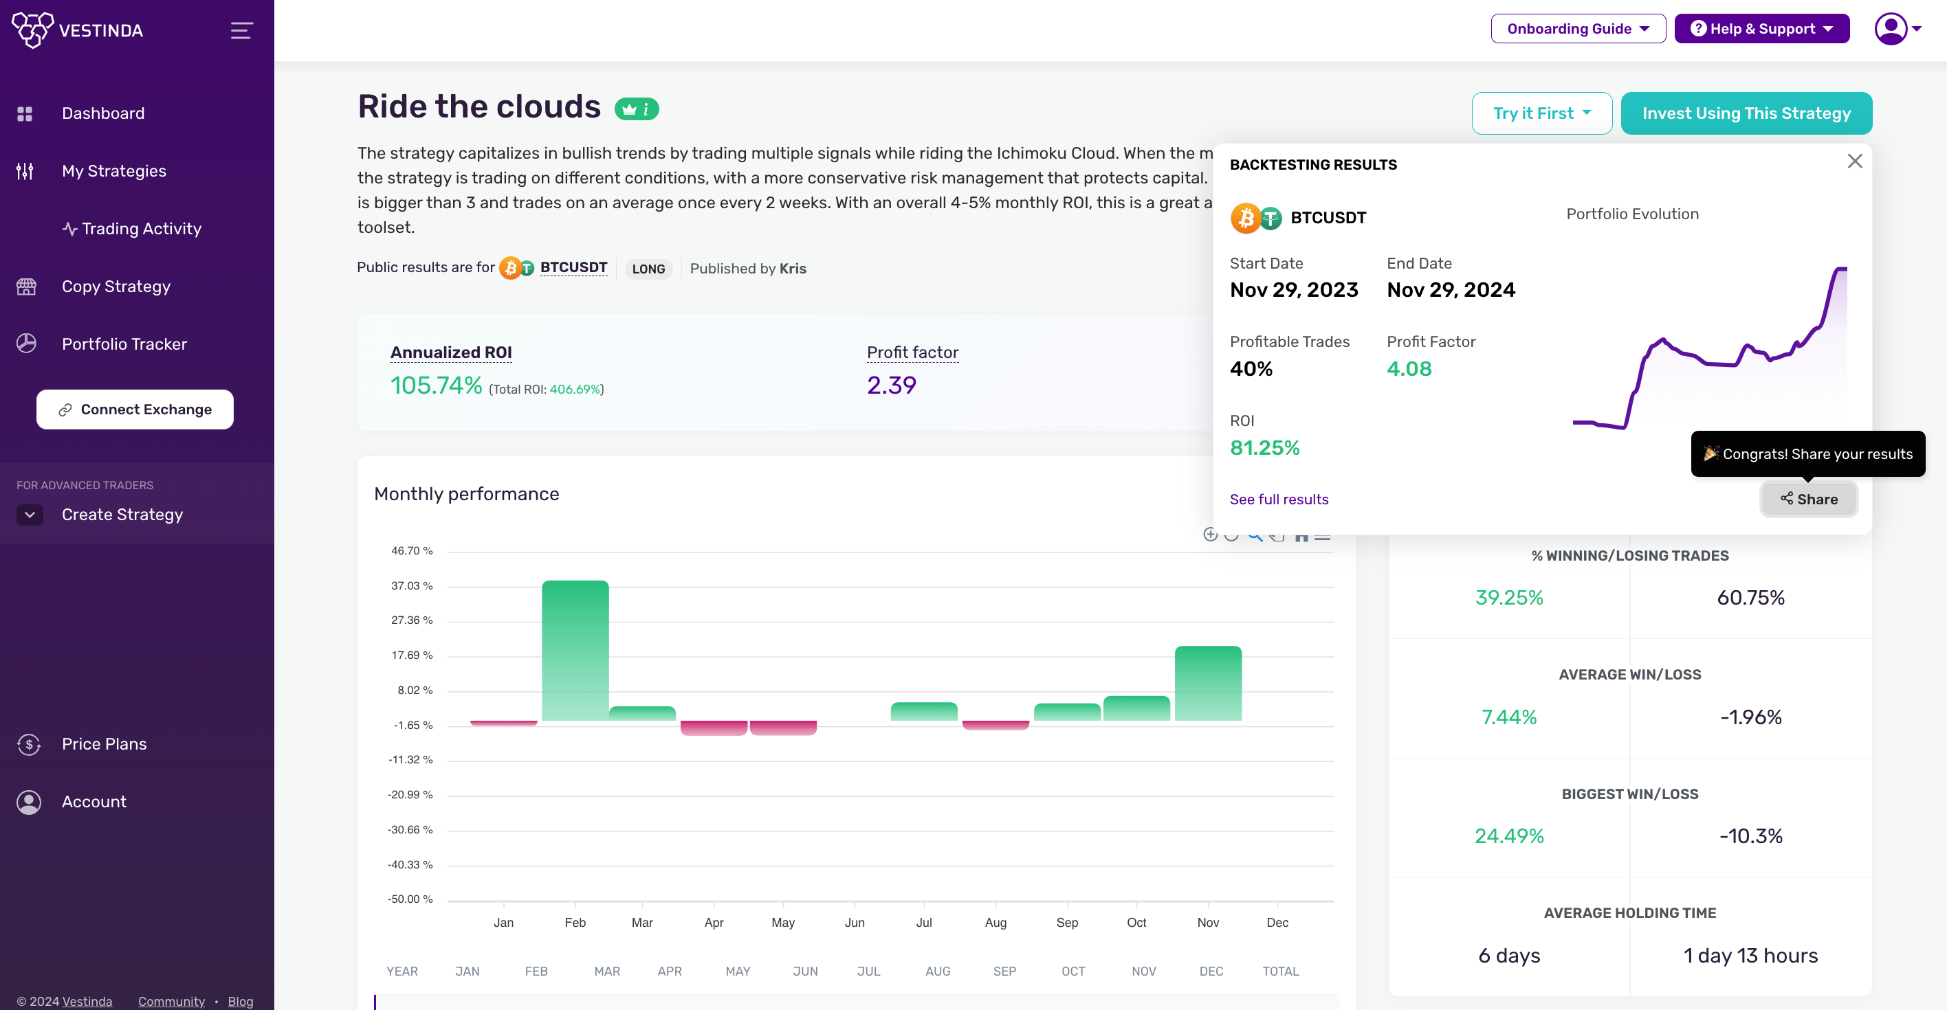Click the Kris publisher name
The image size is (1947, 1010).
[793, 268]
